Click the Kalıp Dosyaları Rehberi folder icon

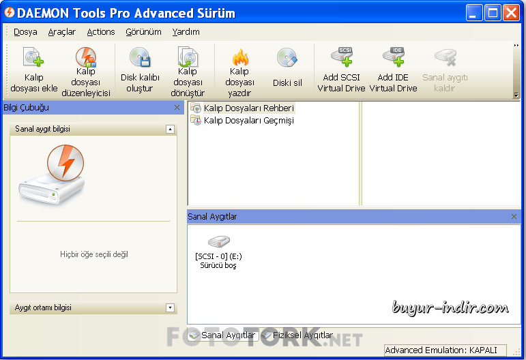[x=196, y=108]
